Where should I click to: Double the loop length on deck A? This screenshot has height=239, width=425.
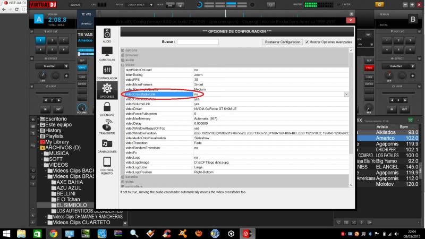pyautogui.click(x=58, y=100)
